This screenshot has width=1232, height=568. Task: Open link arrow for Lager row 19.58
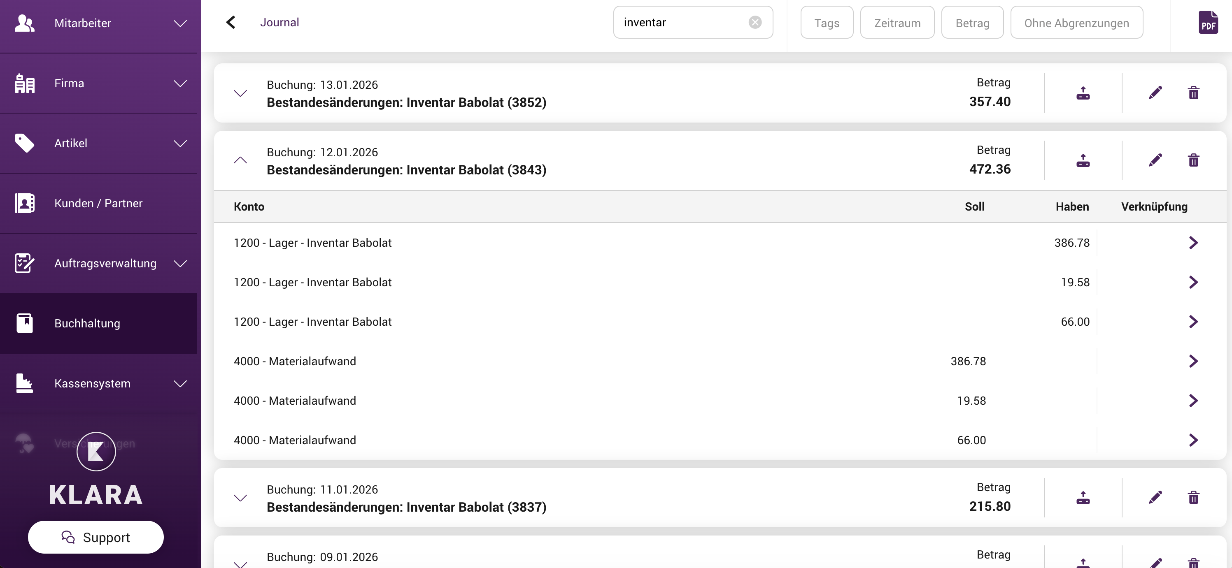[x=1193, y=282]
